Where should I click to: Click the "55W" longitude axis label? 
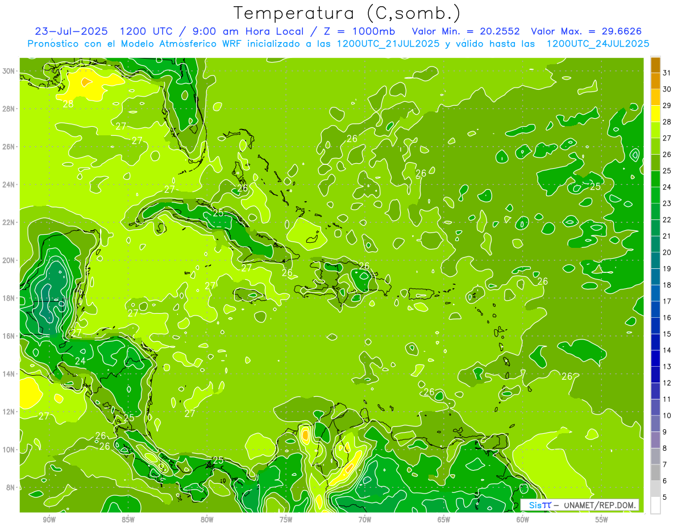pos(602,520)
